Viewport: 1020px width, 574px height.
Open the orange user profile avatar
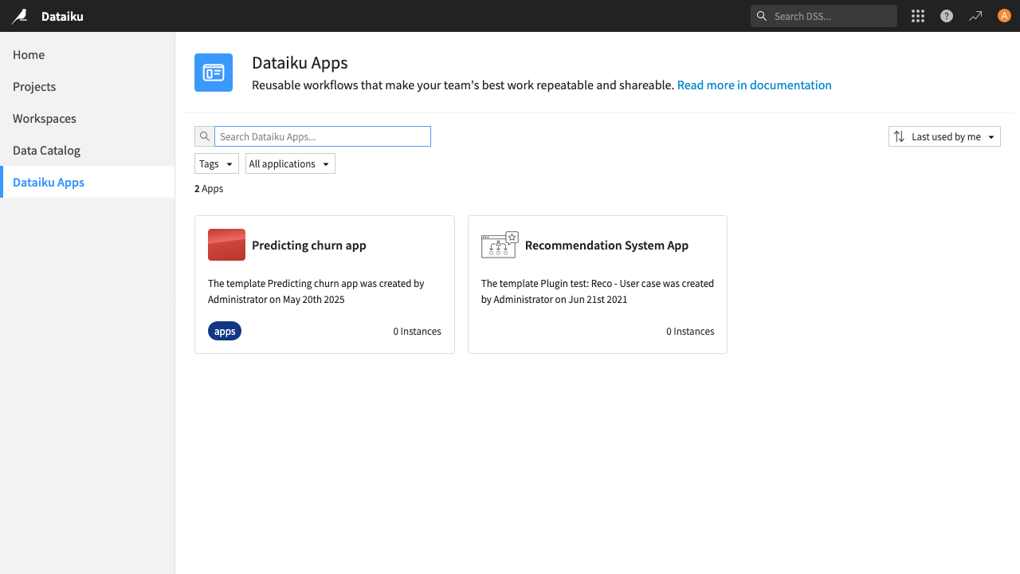click(x=1004, y=16)
